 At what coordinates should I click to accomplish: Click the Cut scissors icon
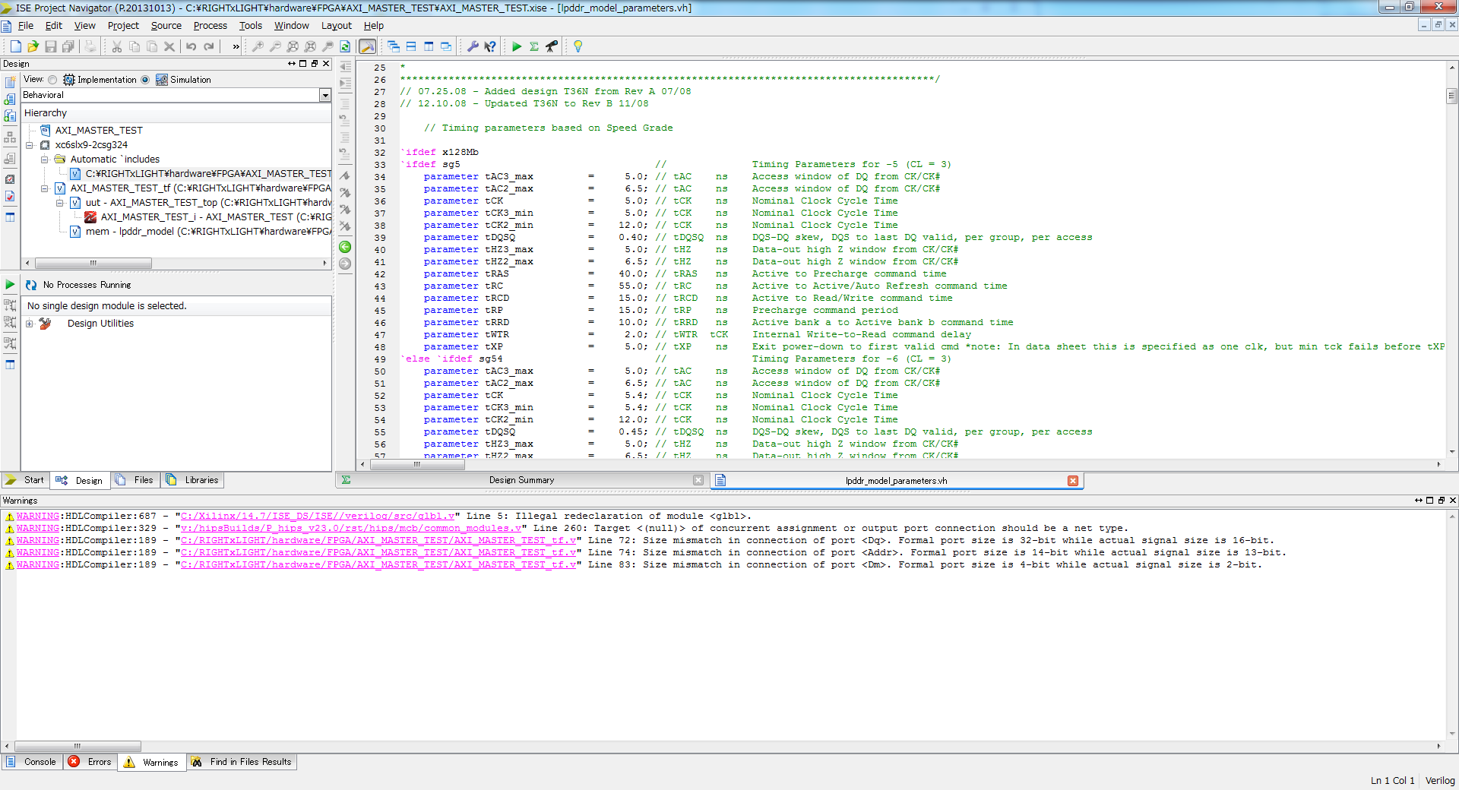[117, 46]
